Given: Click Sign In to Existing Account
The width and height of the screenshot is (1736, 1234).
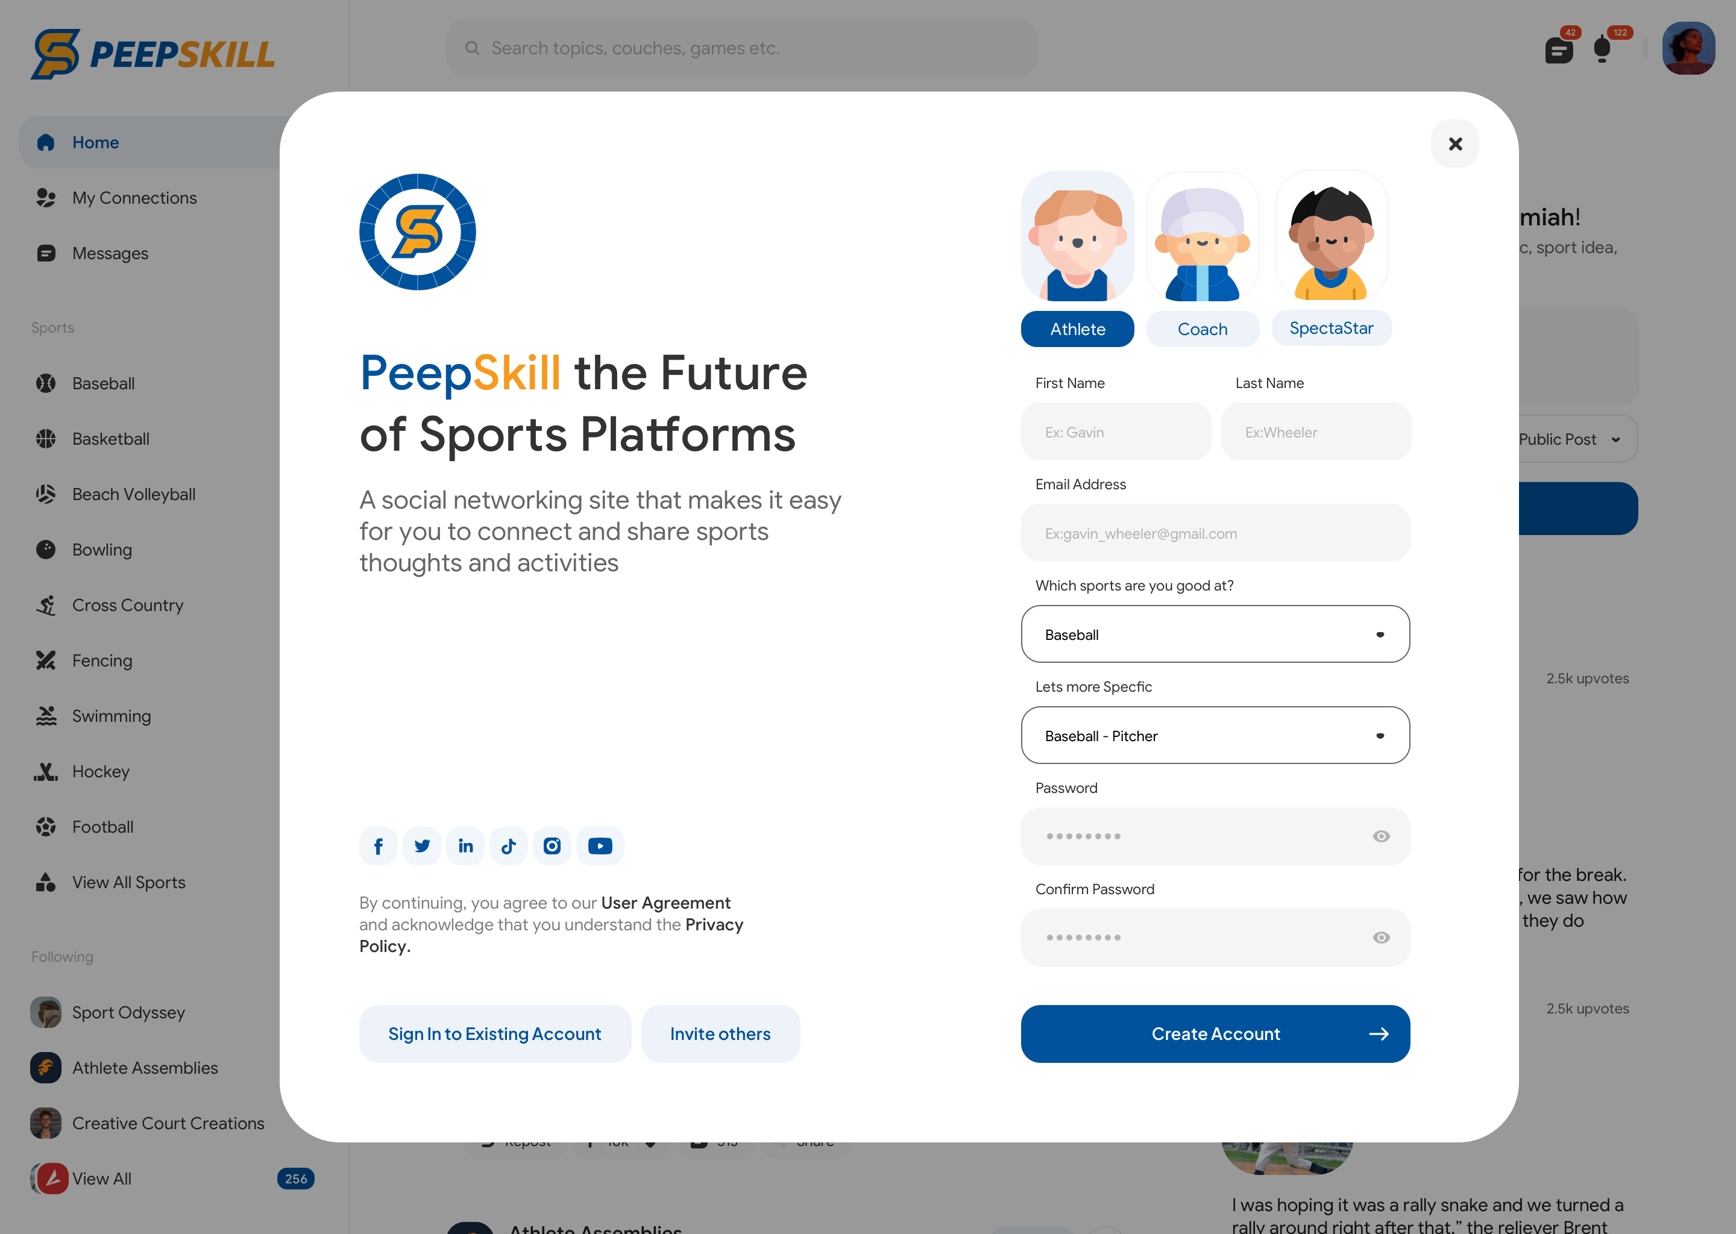Looking at the screenshot, I should coord(494,1033).
